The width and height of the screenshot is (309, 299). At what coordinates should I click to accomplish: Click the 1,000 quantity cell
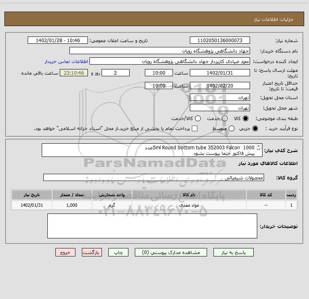[x=72, y=205]
